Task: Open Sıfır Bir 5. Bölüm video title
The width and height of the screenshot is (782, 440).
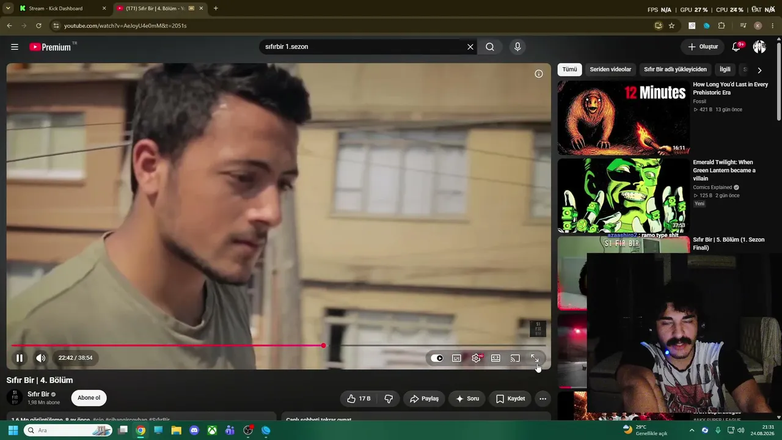Action: (729, 244)
